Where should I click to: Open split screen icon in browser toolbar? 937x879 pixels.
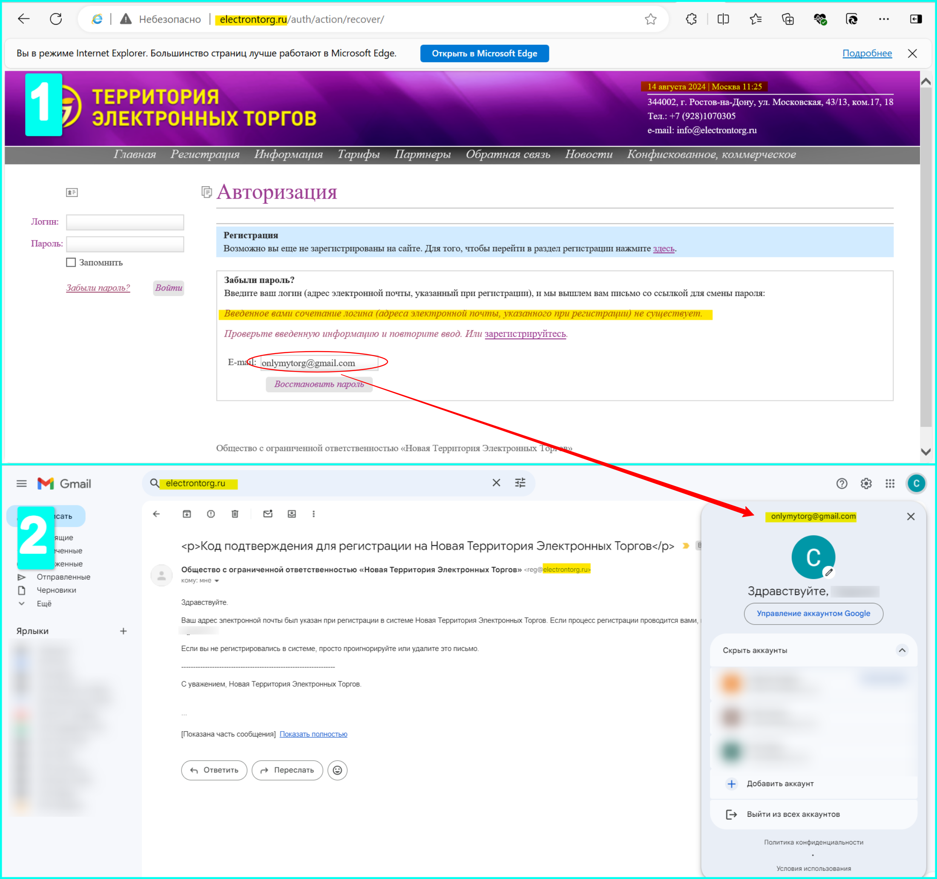(x=723, y=19)
